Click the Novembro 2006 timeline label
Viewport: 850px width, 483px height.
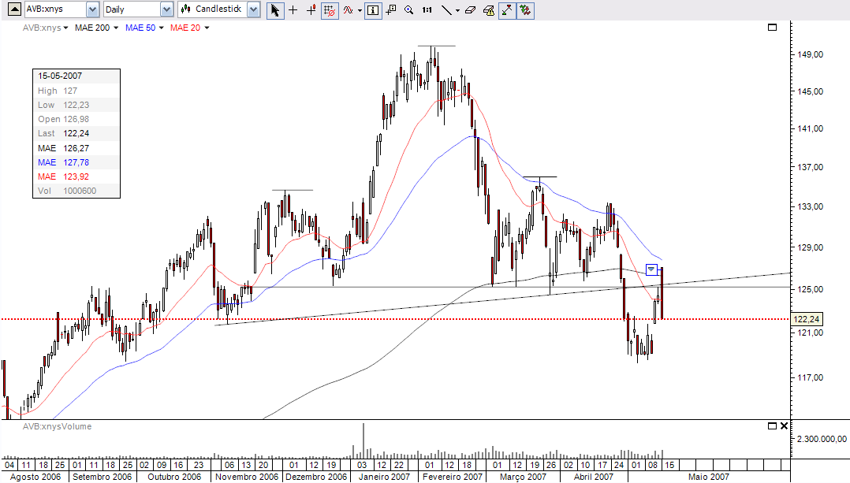[247, 477]
